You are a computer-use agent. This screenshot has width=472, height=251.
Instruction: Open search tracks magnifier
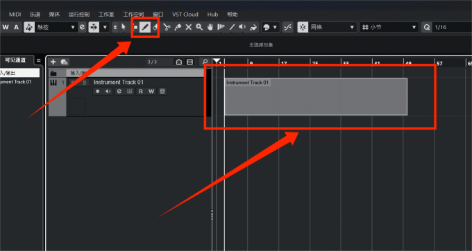[x=205, y=62]
